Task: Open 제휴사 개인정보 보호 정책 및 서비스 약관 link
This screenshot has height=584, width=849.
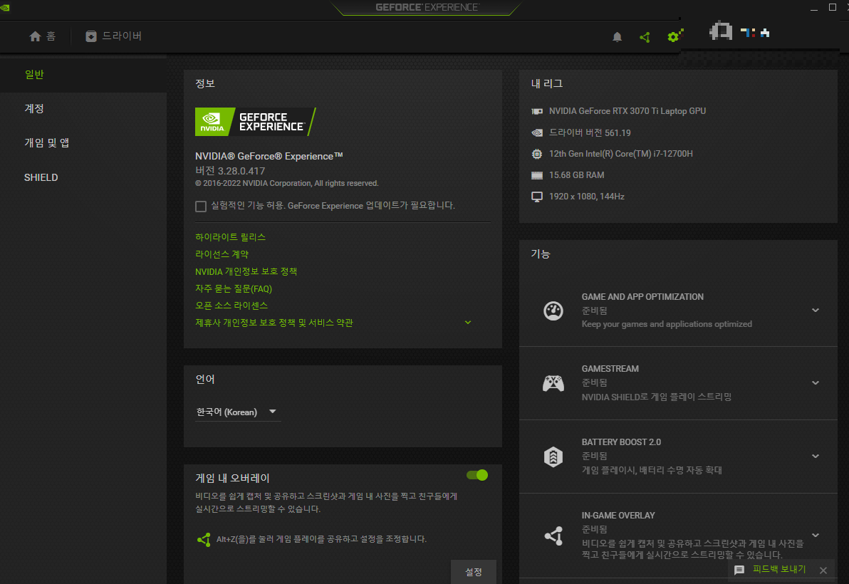Action: [x=274, y=323]
